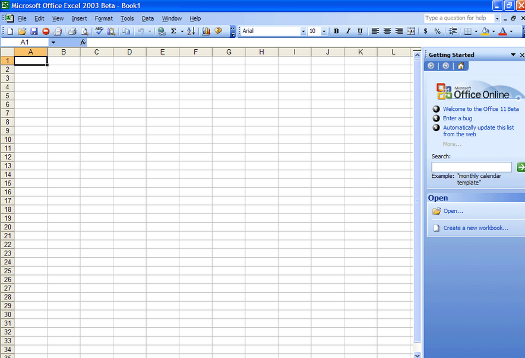This screenshot has width=525, height=358.
Task: Expand the Borders style dropdown arrow
Action: 476,31
